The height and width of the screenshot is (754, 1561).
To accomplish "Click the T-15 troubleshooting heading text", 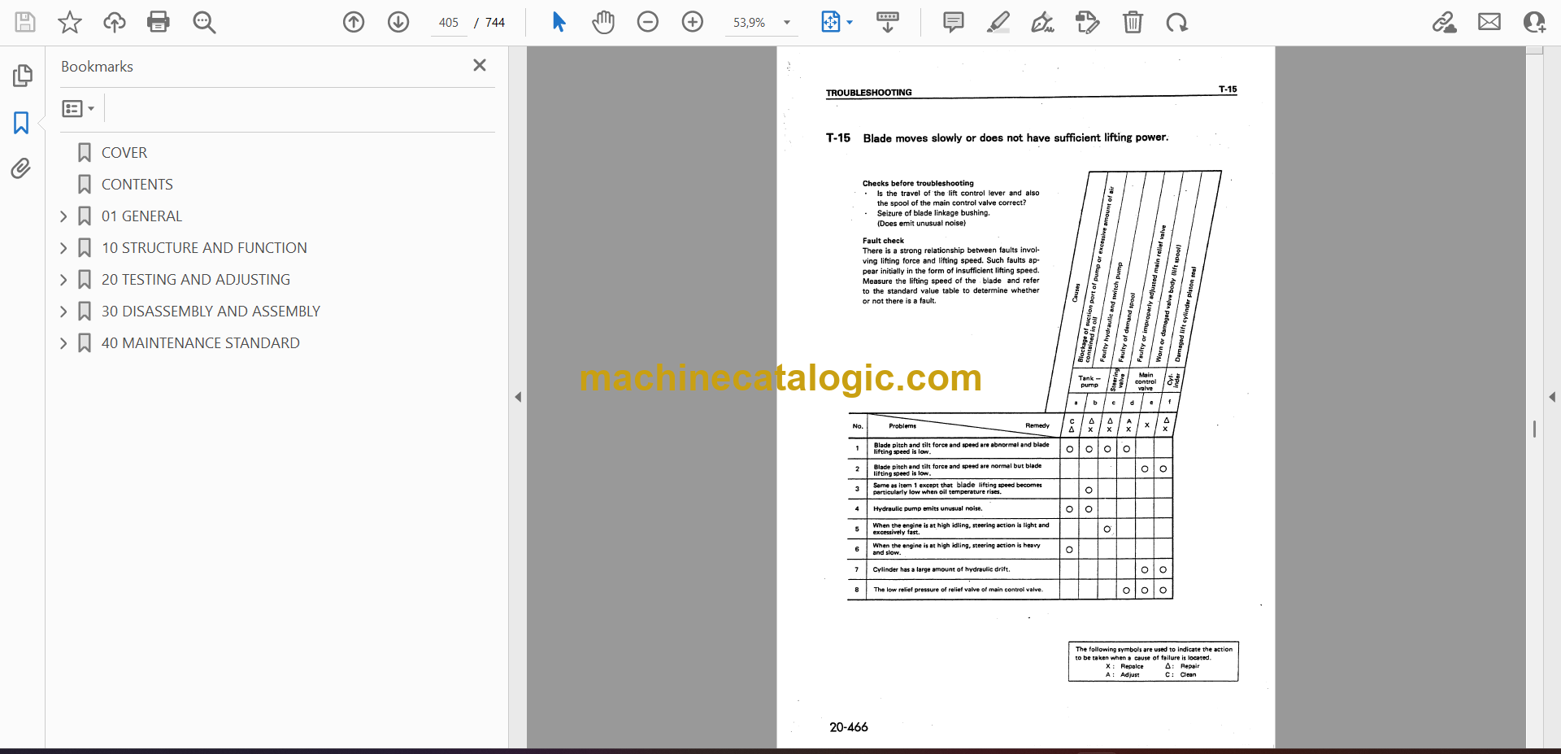I will coord(997,138).
